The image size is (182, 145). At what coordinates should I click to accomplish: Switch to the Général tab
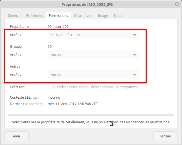pos(14,16)
